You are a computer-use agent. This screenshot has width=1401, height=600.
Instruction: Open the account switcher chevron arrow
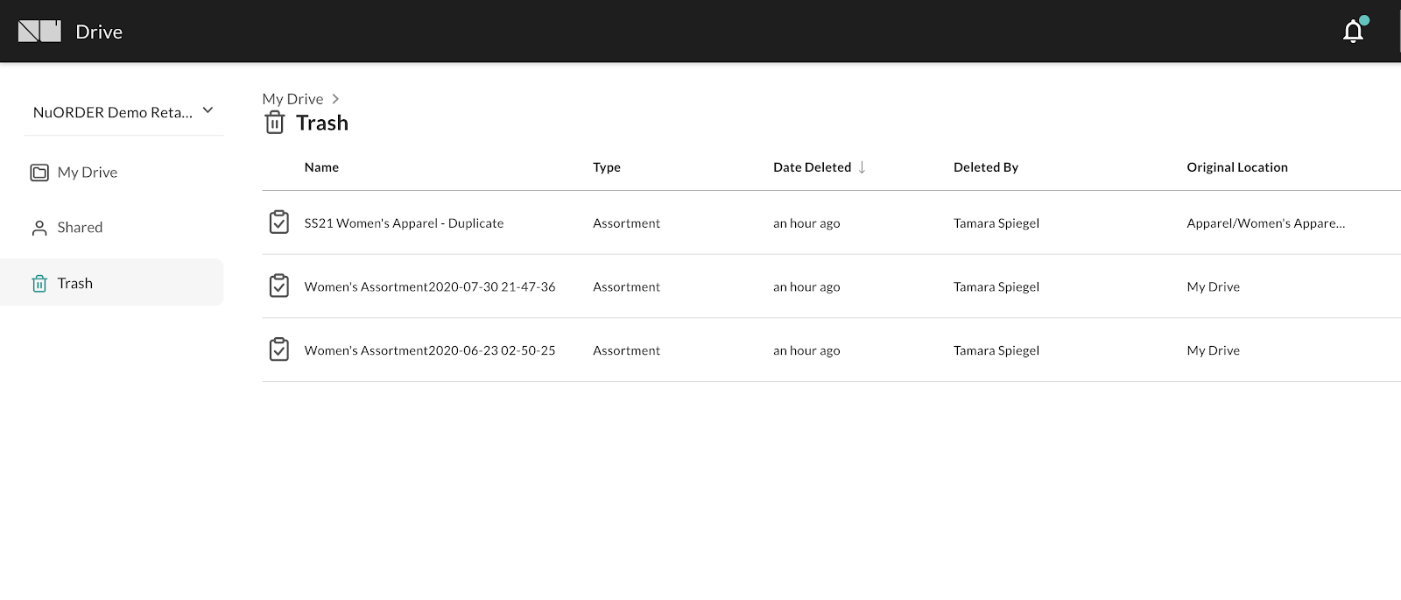pyautogui.click(x=208, y=110)
